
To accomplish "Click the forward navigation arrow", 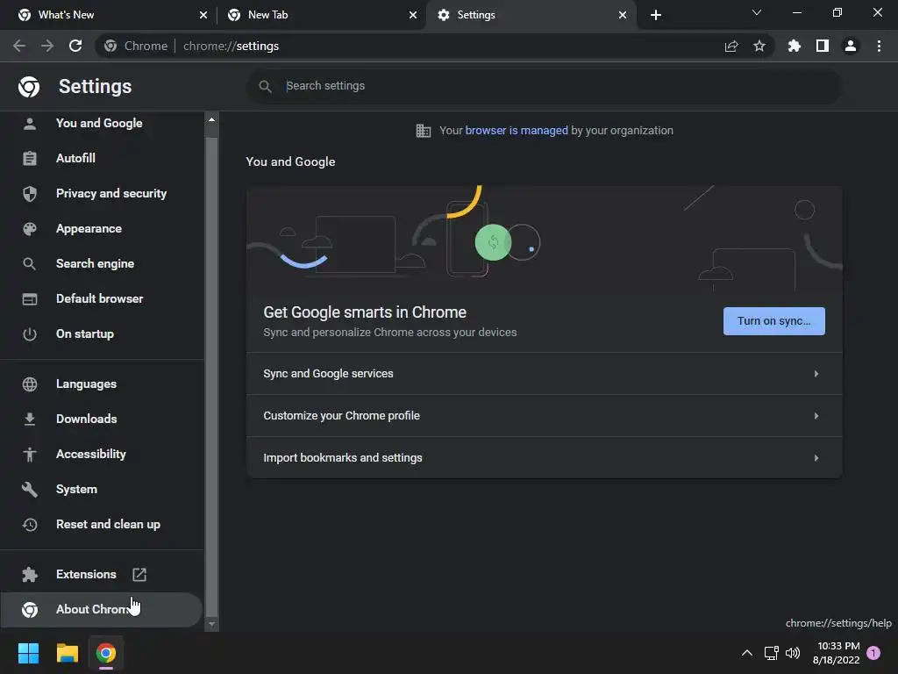I will pyautogui.click(x=47, y=46).
